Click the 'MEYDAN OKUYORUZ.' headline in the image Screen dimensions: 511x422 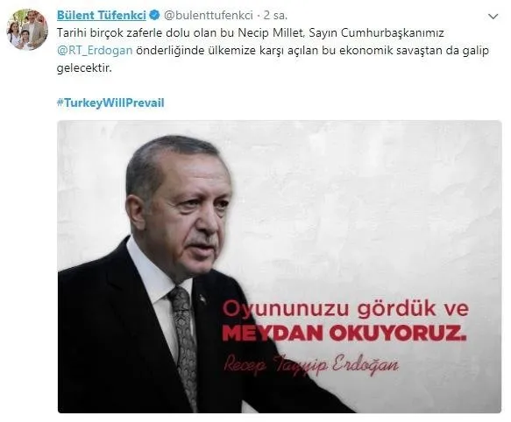(344, 334)
